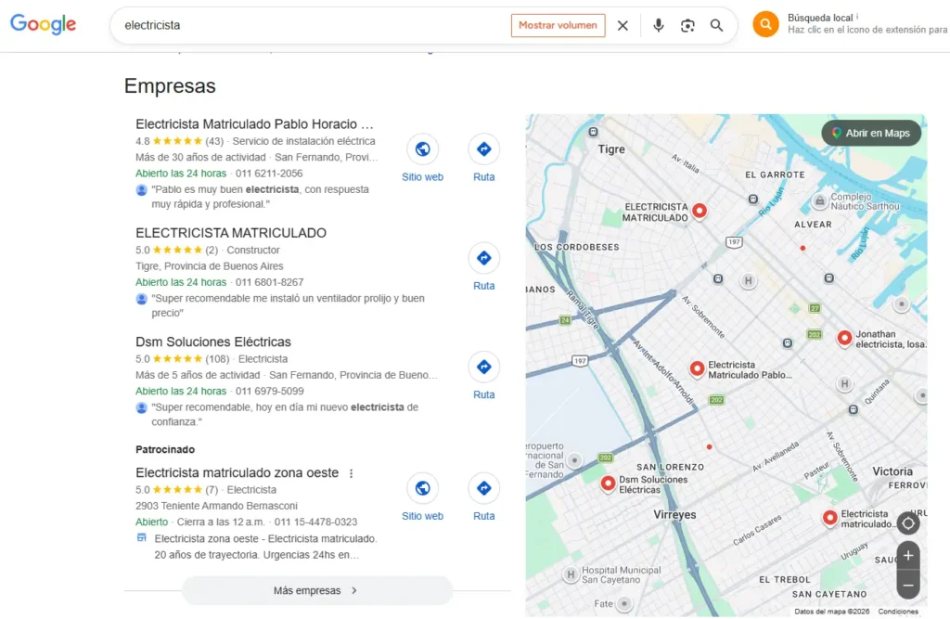Expand Más empresas to see more businesses
This screenshot has height=619, width=950.
click(x=317, y=590)
